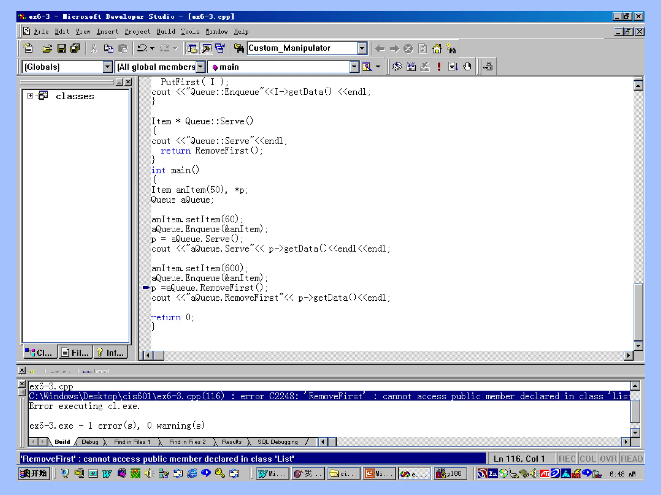
Task: Click the red exclamation Execute icon
Action: (439, 67)
